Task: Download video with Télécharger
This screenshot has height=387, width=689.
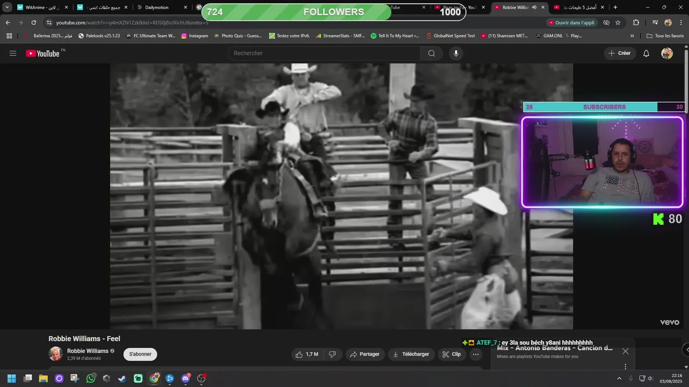Action: point(411,354)
